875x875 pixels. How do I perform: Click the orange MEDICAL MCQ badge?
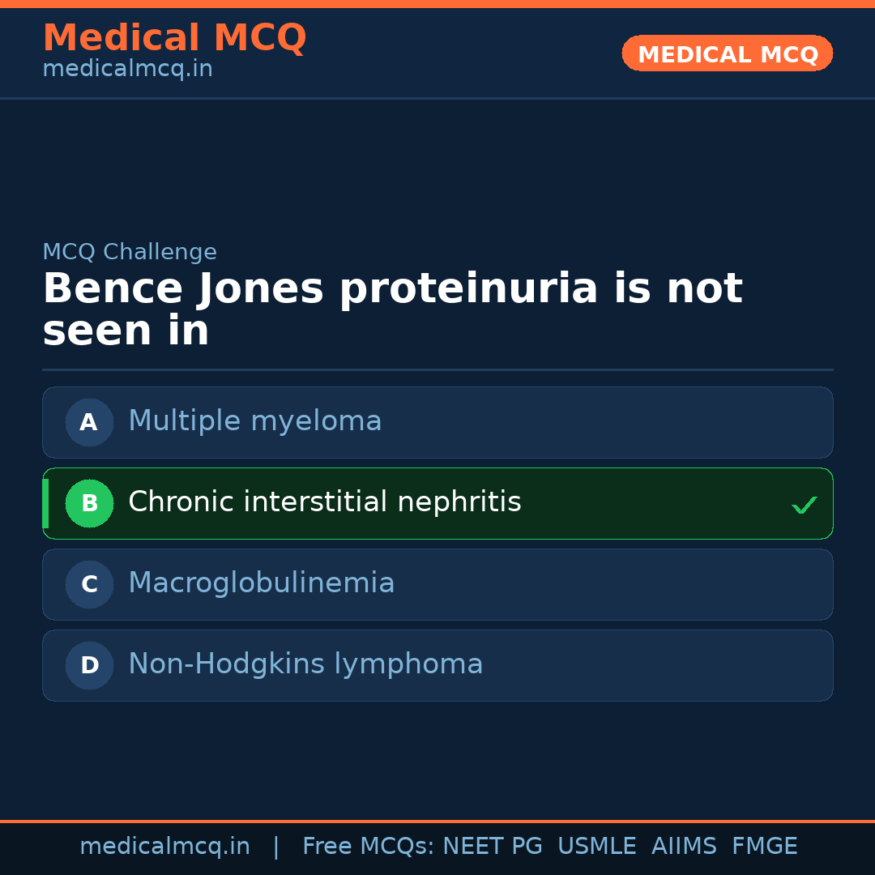pyautogui.click(x=727, y=53)
